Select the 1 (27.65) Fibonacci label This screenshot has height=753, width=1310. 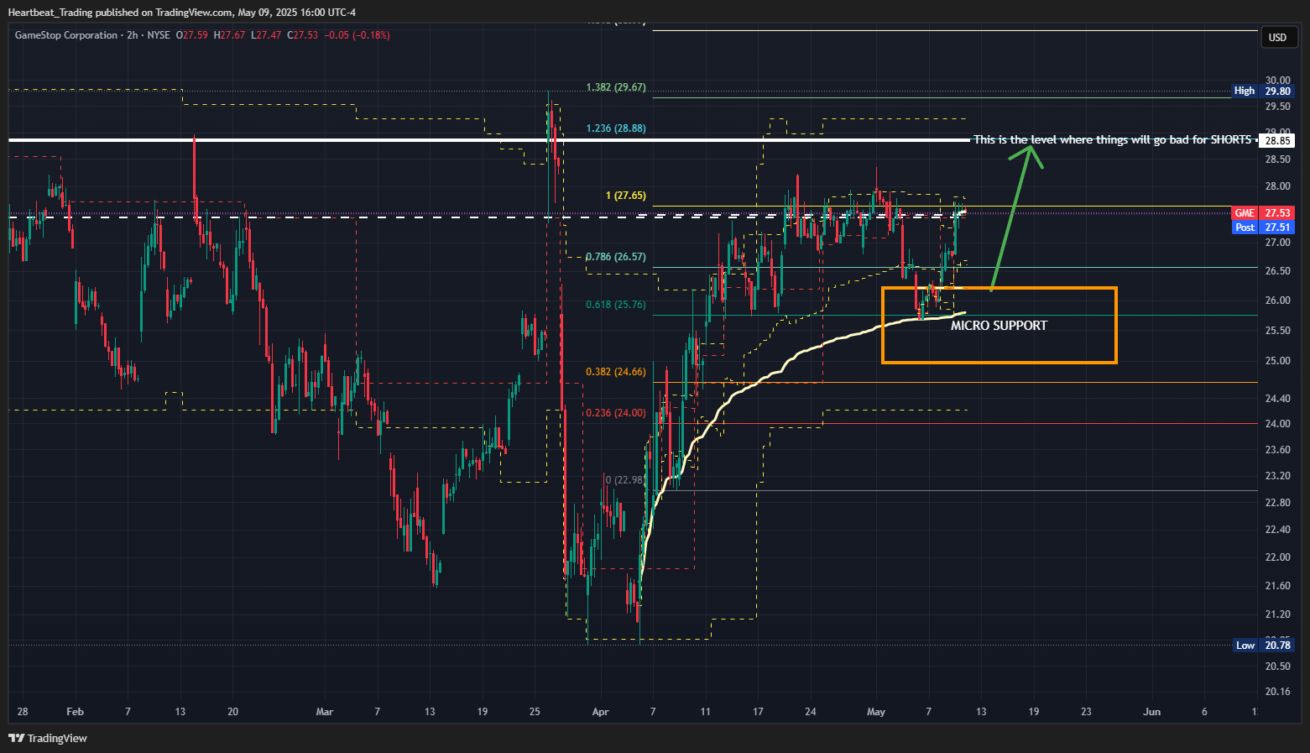[626, 196]
